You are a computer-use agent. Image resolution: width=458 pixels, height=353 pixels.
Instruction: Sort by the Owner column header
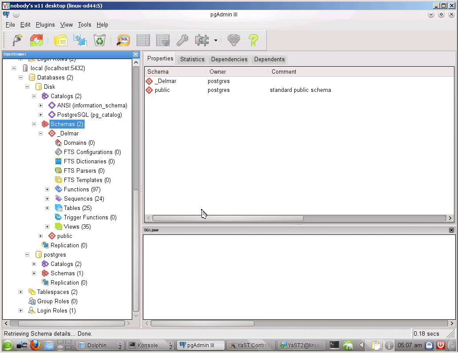click(217, 71)
